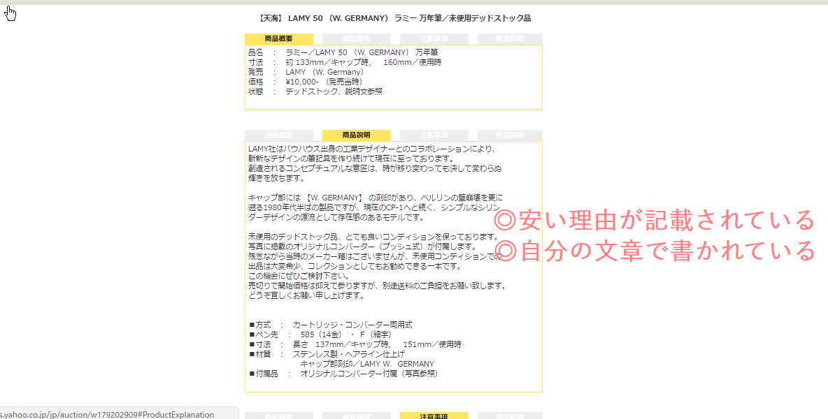
Task: Click the second grayed tab in the bottom row
Action: point(357,415)
